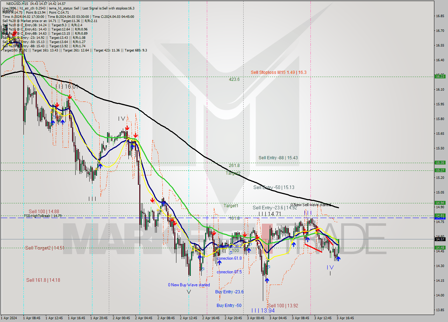Viewport: 448px width, 322px height.
Task: Click the 'Sell 100 | 13.92' label
Action: click(x=283, y=306)
